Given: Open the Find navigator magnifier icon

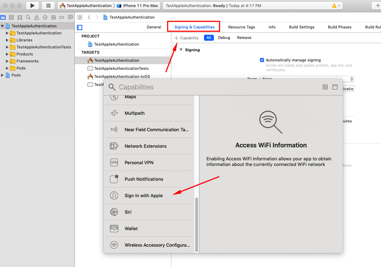Looking at the screenshot, I should coord(28,18).
